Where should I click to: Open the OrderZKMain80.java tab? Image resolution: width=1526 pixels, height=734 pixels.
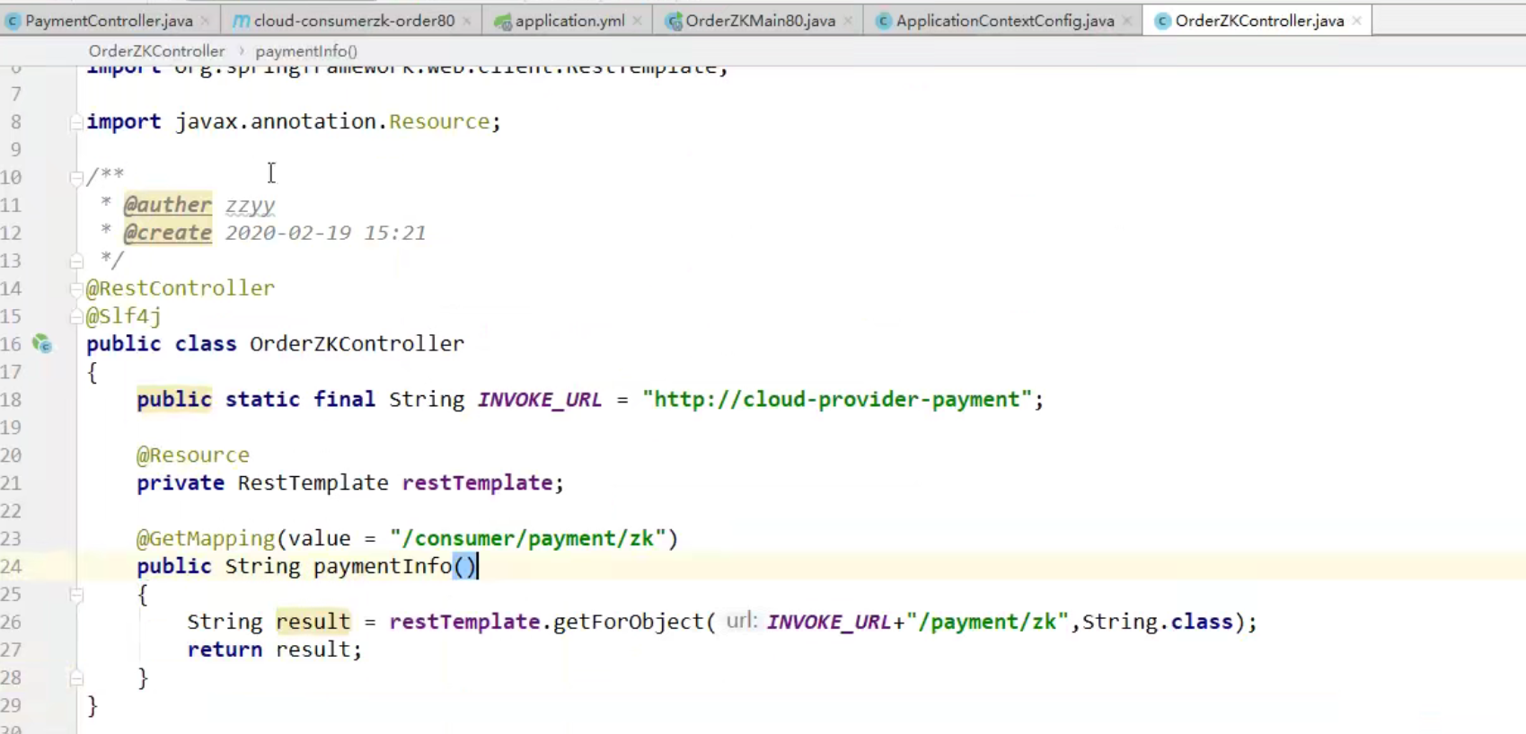pos(760,20)
